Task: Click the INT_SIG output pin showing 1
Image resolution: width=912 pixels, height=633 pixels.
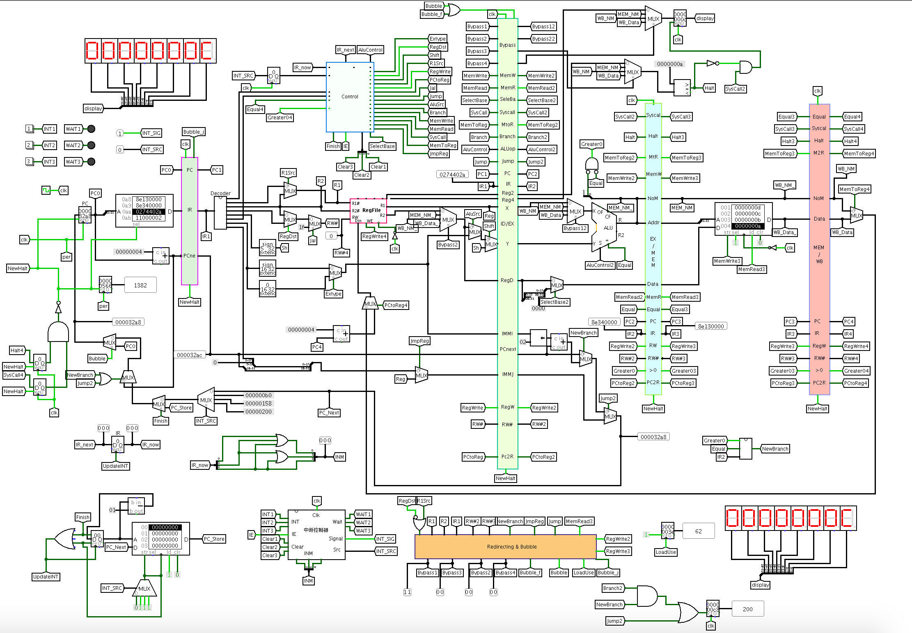Action: tap(120, 133)
